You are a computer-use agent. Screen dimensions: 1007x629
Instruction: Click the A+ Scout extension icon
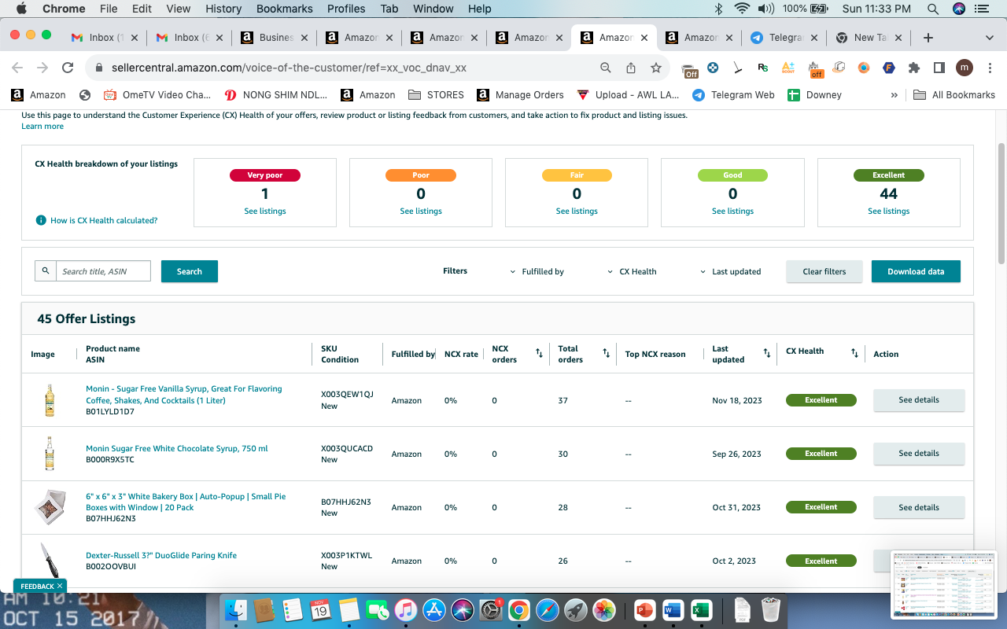[788, 68]
